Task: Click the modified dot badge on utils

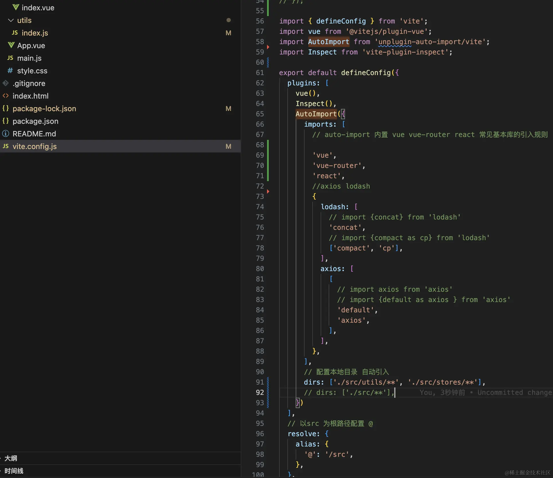Action: (x=228, y=20)
